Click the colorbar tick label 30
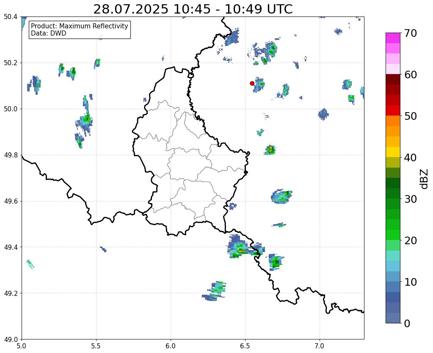This screenshot has width=433, height=353. pyautogui.click(x=410, y=199)
